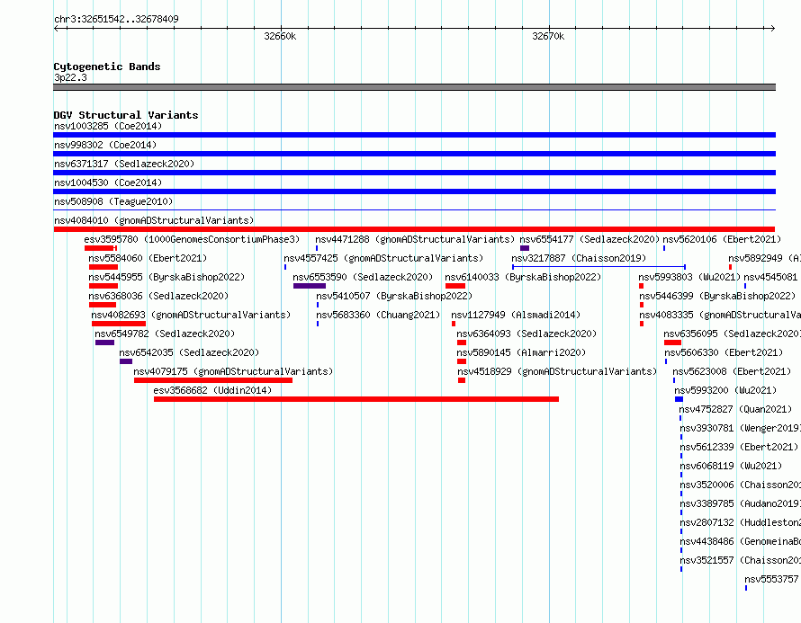Open nsv3217887 (Chaisson2019) label

(x=579, y=258)
